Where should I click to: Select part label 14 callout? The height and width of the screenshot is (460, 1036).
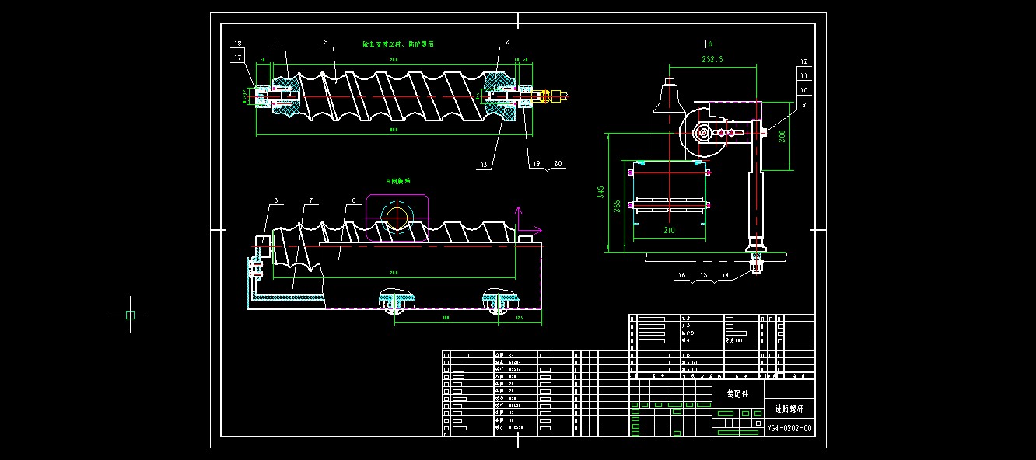725,275
